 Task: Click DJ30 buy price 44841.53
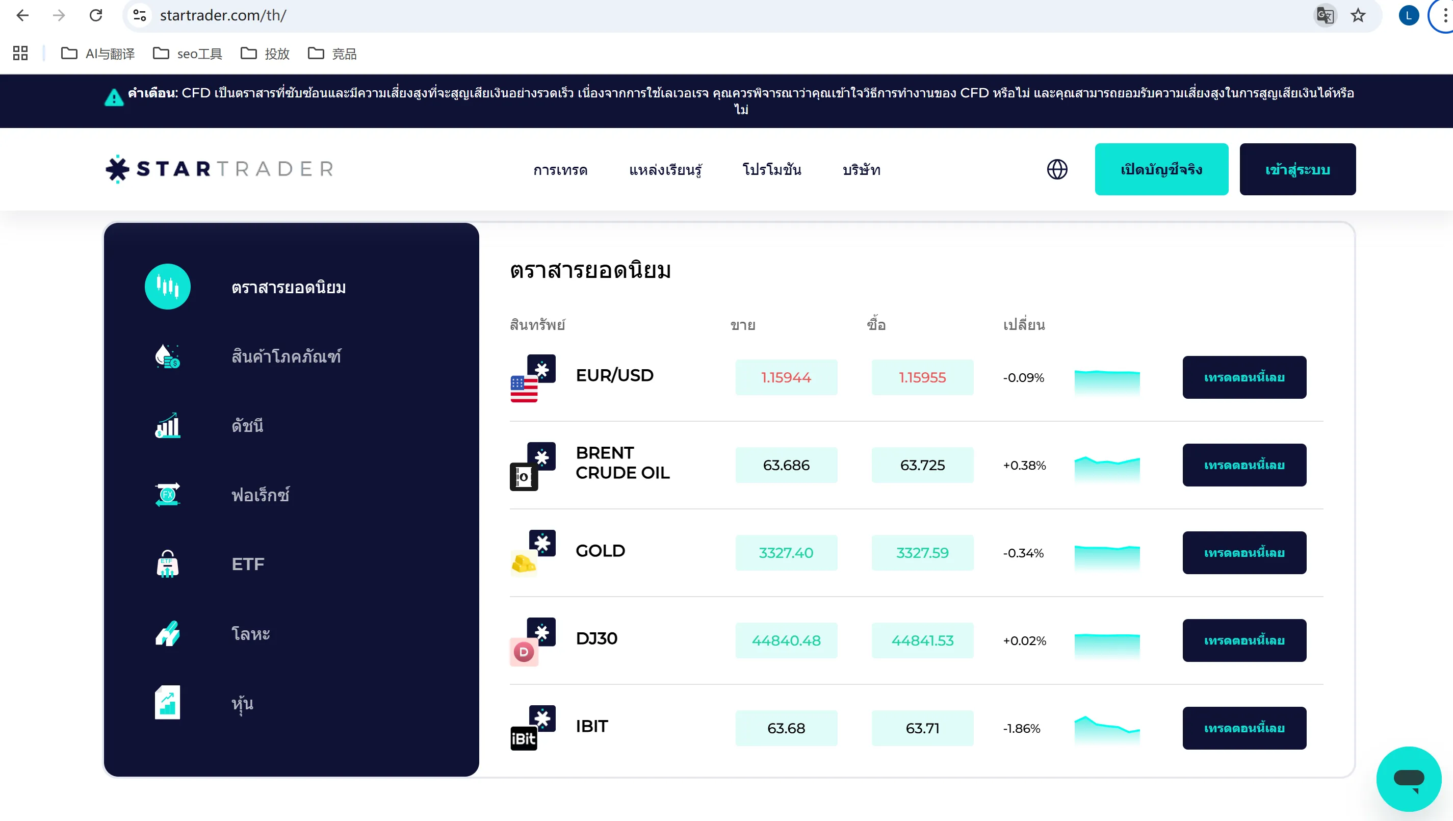922,640
